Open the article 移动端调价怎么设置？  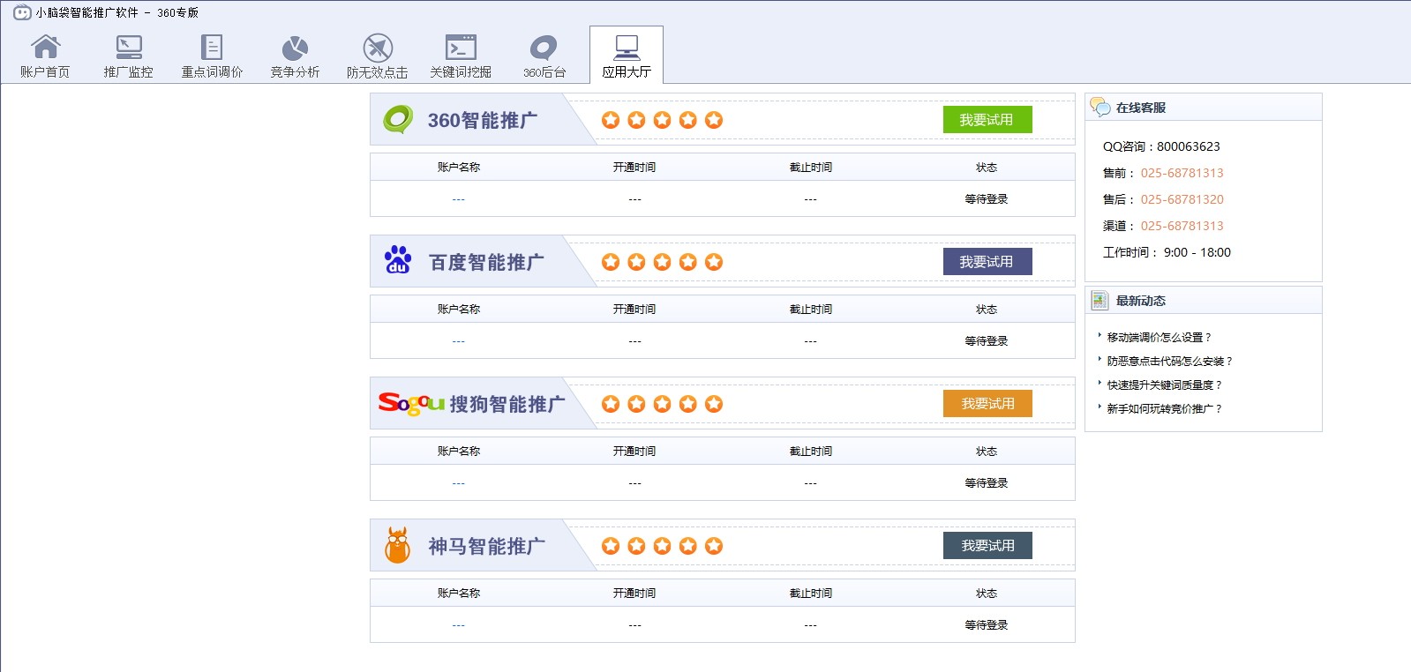click(x=1160, y=338)
